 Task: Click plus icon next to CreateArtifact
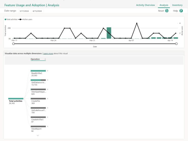pyautogui.click(x=48, y=117)
